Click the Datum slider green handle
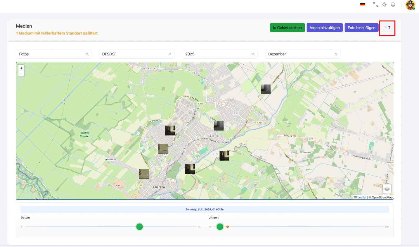This screenshot has height=247, width=419. point(140,227)
